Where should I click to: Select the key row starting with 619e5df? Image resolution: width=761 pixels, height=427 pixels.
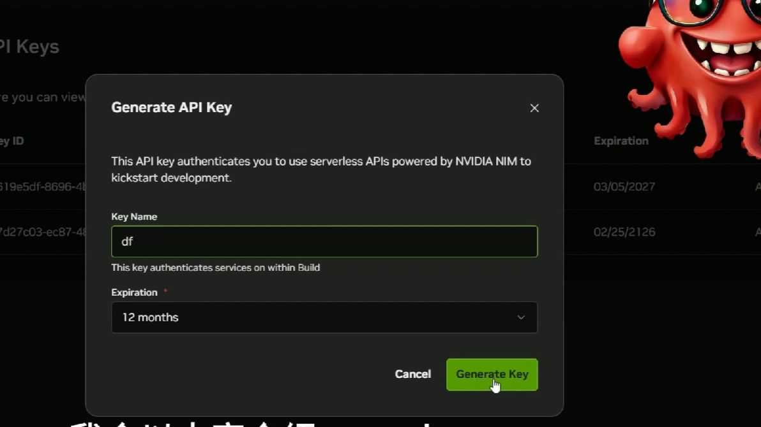[x=43, y=187]
